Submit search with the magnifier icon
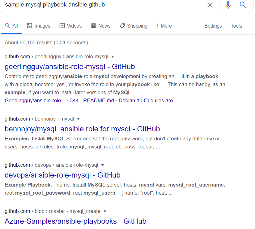The width and height of the screenshot is (255, 229). pos(243,5)
